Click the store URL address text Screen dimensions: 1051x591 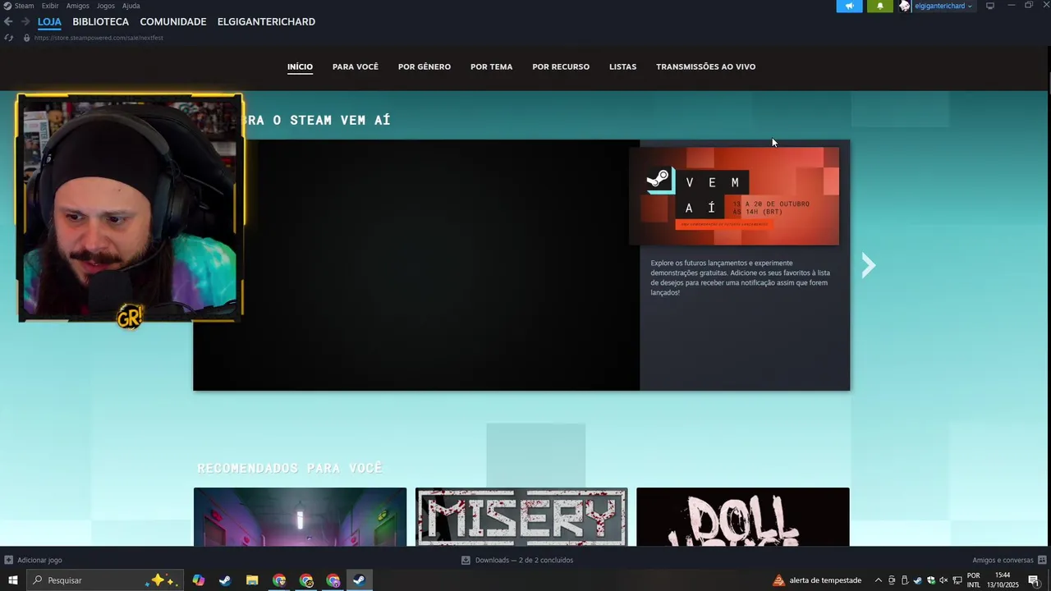[99, 38]
